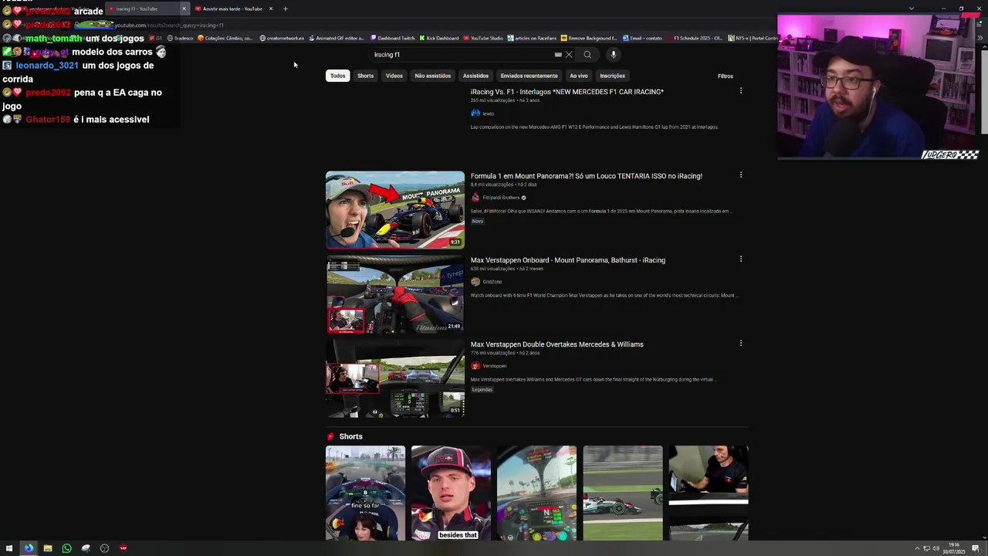988x556 pixels.
Task: Close the 'Assistir mais tarde' tab
Action: coord(271,8)
